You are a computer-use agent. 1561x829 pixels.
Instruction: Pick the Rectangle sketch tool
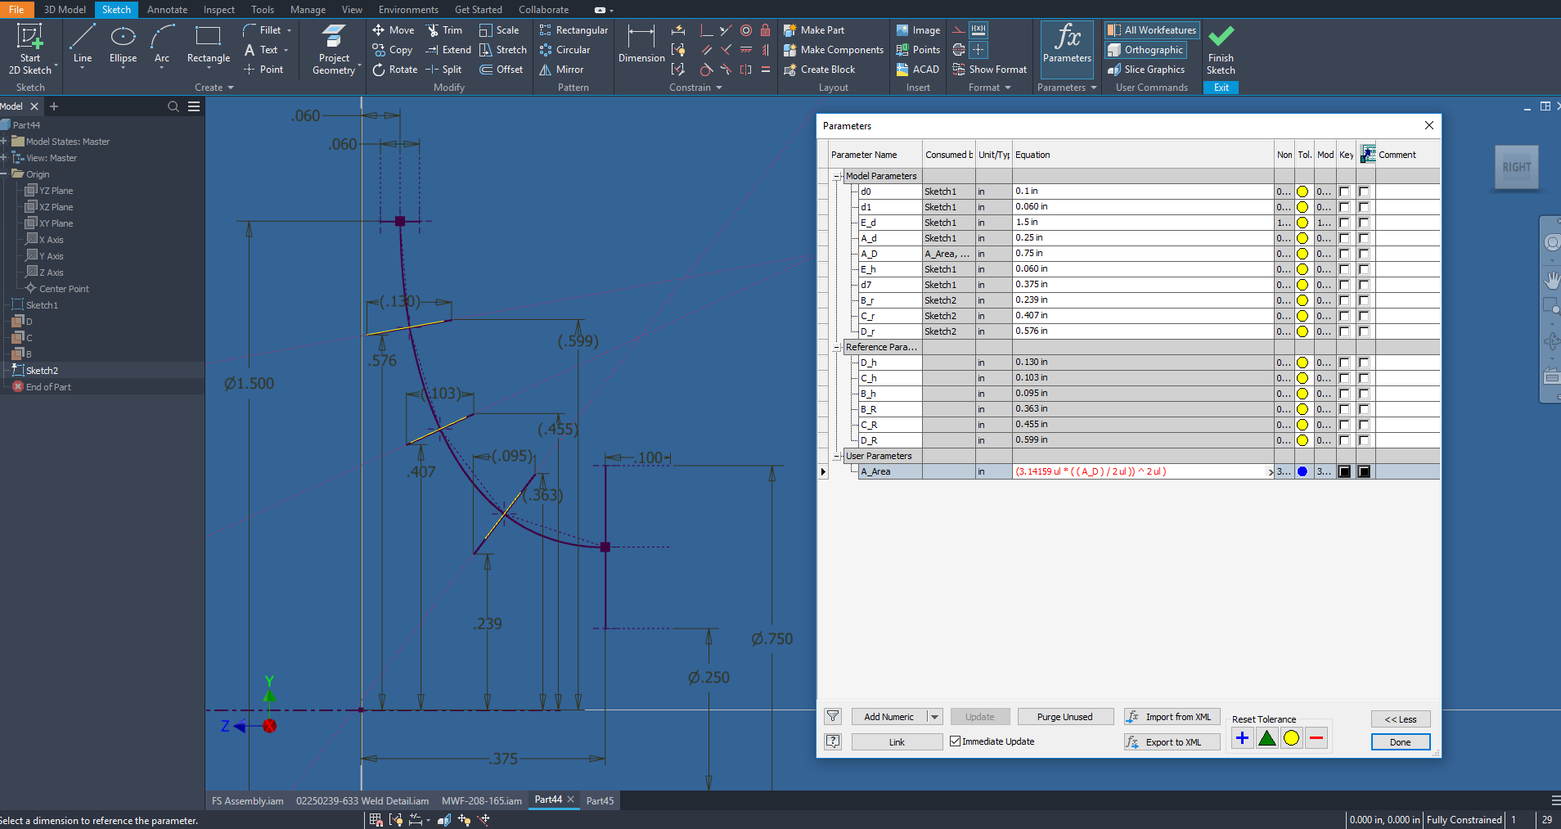click(209, 44)
